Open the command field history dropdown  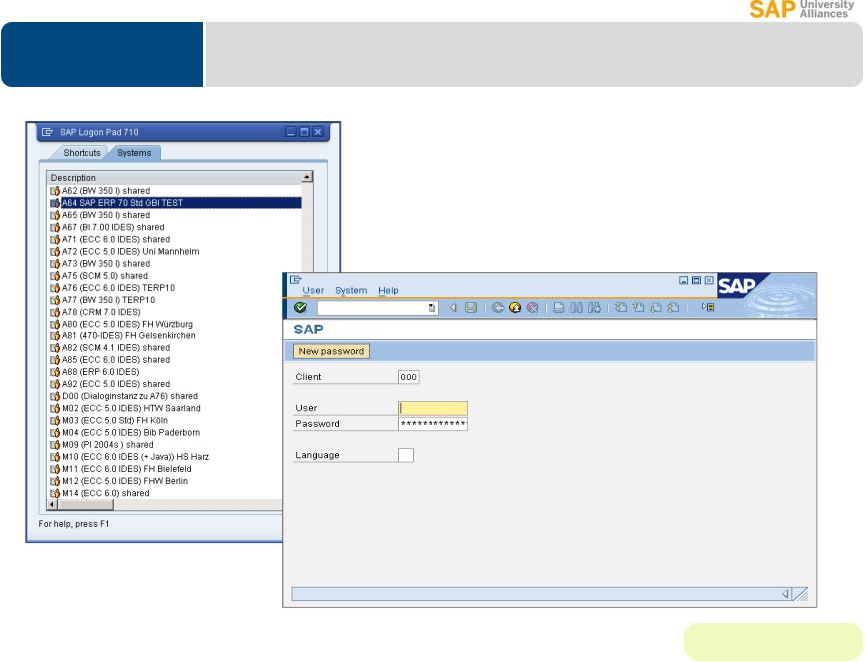click(432, 308)
